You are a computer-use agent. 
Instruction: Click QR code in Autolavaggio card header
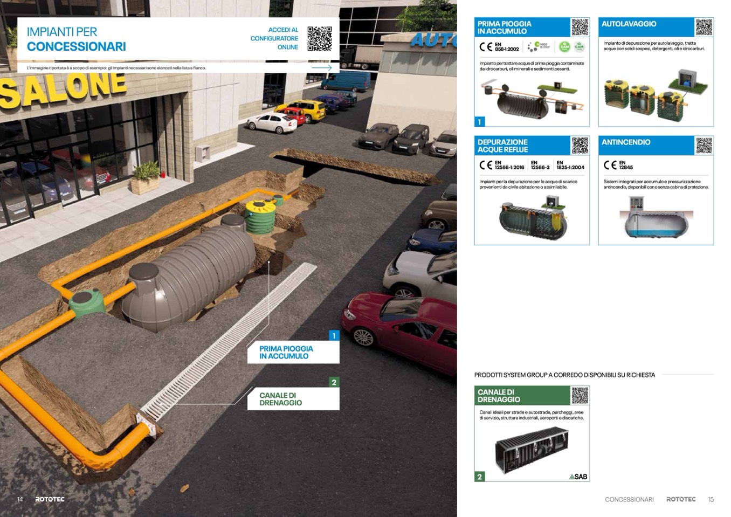click(704, 27)
